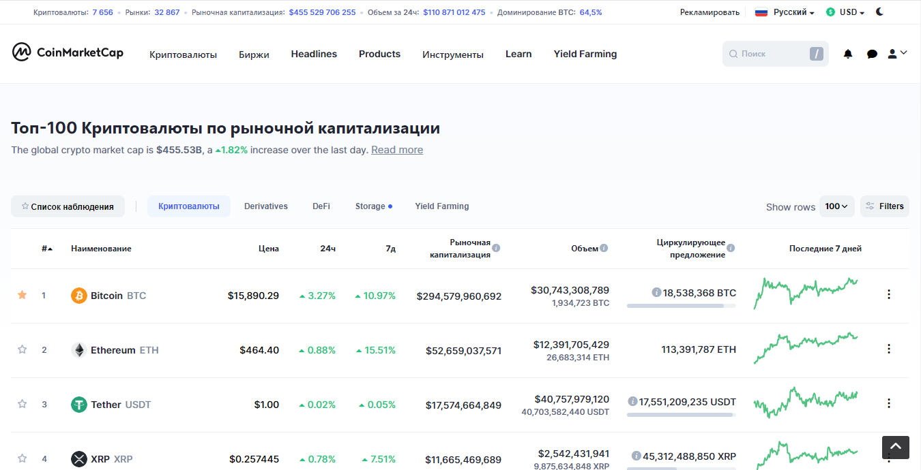Open the Products nav menu
The width and height of the screenshot is (921, 470).
click(x=379, y=54)
